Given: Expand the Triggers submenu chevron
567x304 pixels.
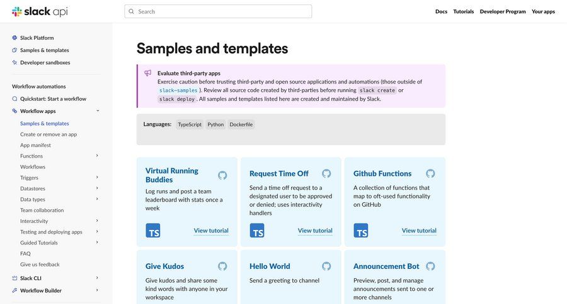Looking at the screenshot, I should coord(97,177).
